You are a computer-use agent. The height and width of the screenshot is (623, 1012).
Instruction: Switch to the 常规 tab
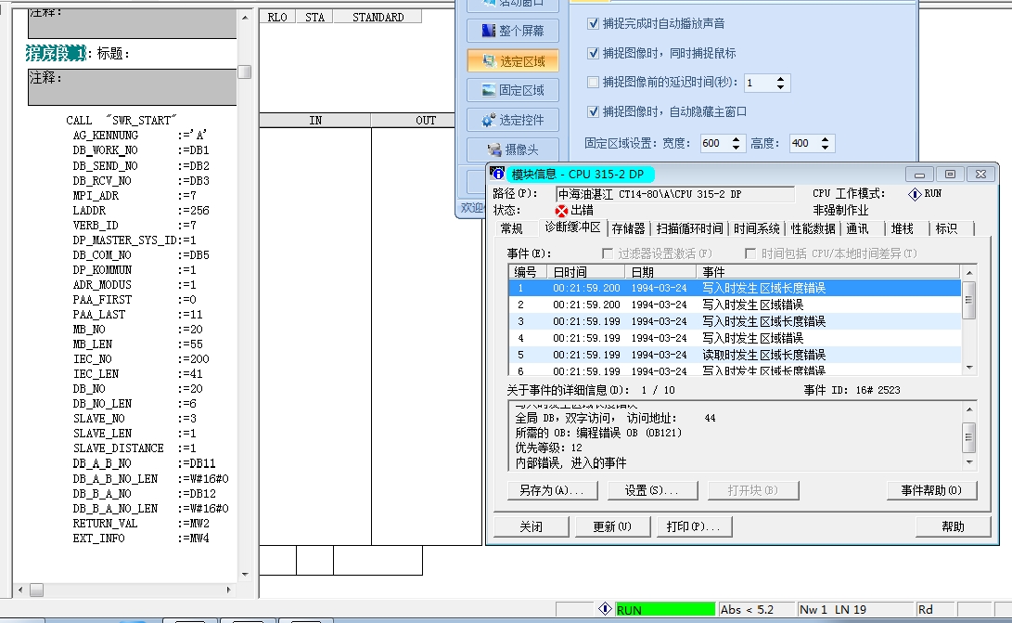(x=512, y=228)
